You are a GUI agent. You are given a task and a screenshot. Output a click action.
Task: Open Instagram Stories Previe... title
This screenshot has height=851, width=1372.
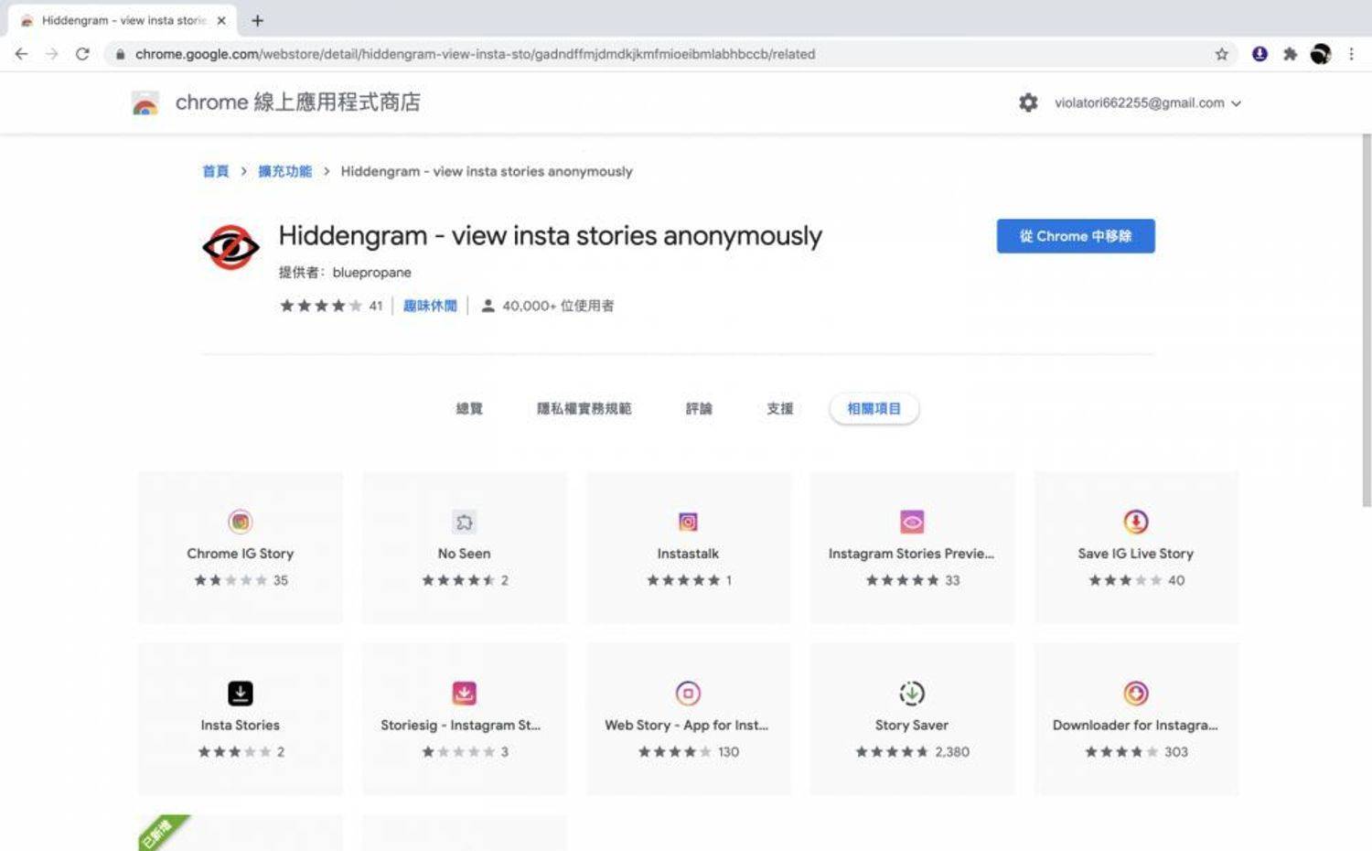pyautogui.click(x=911, y=554)
